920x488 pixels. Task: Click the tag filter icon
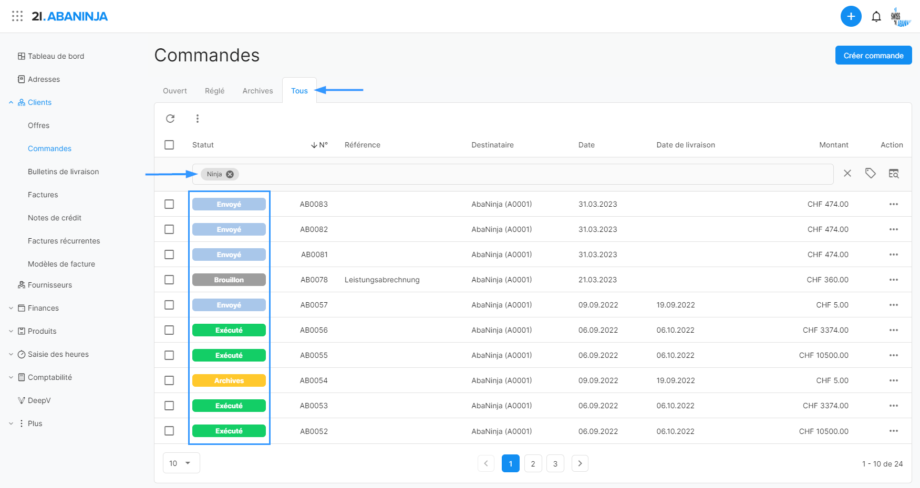point(870,173)
